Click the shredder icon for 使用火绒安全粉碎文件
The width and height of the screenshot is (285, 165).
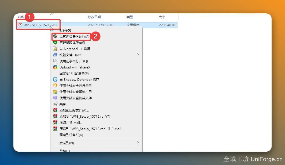(x=55, y=98)
